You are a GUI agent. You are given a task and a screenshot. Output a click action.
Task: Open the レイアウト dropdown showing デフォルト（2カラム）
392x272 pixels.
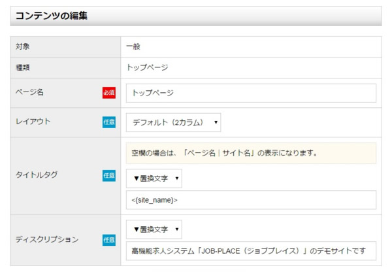coord(173,122)
